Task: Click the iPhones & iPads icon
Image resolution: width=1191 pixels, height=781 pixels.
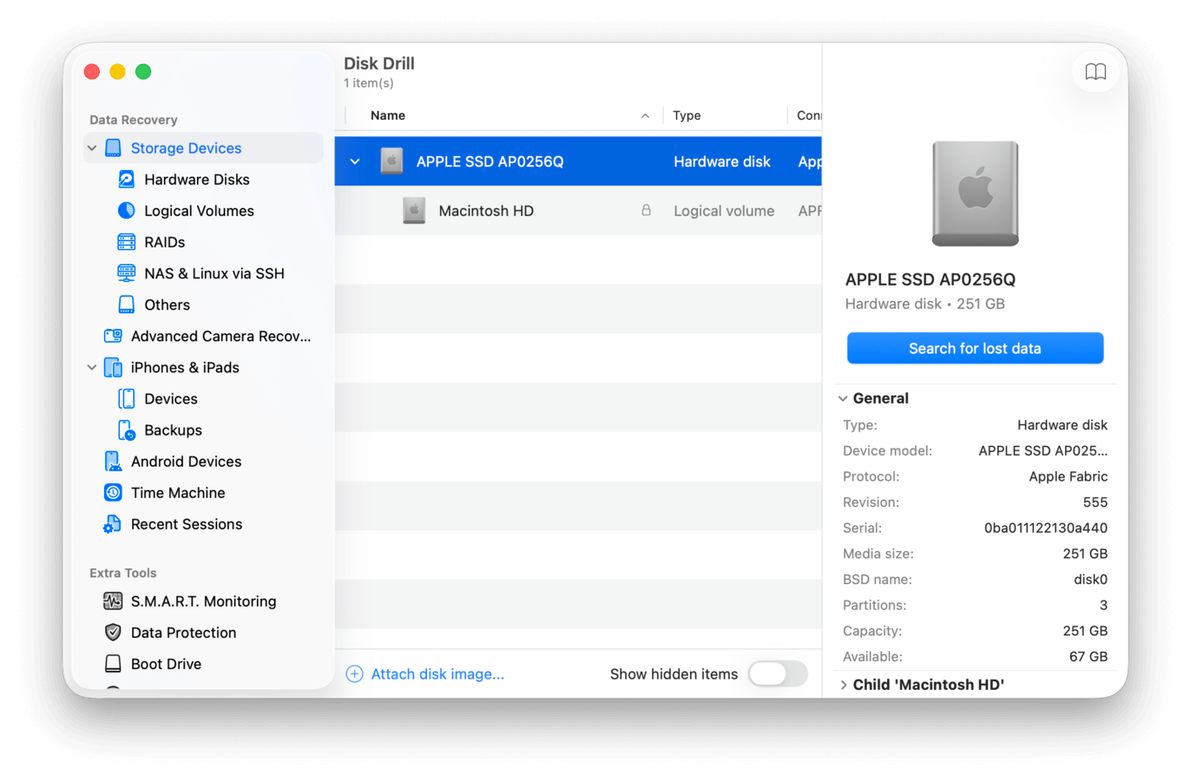Action: pyautogui.click(x=113, y=367)
